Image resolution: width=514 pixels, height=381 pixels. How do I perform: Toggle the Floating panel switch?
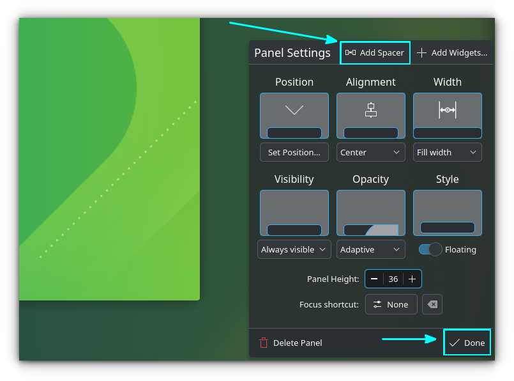click(430, 249)
